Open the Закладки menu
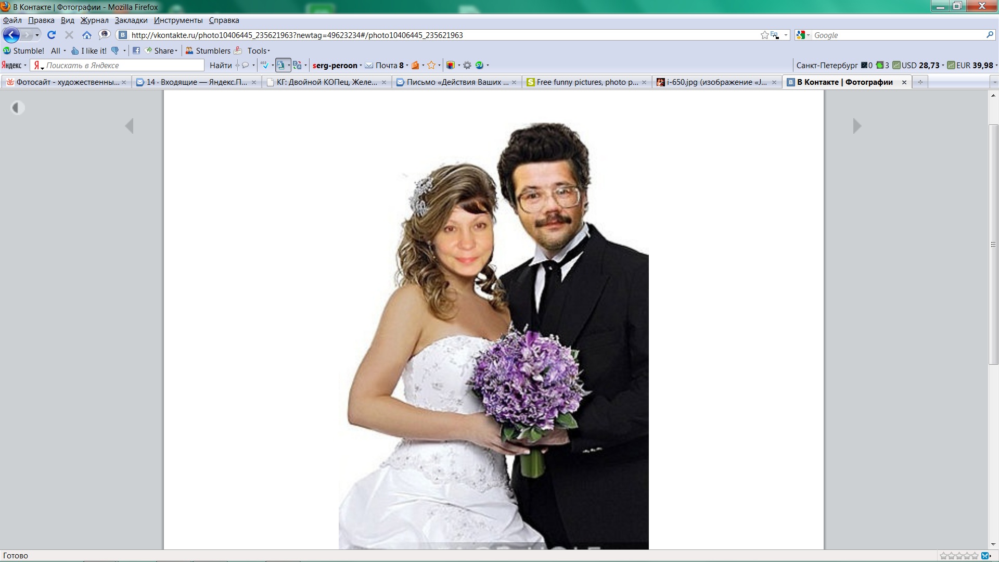The image size is (999, 562). (x=131, y=20)
